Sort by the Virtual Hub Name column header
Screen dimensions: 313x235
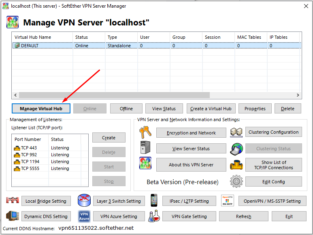(43, 37)
